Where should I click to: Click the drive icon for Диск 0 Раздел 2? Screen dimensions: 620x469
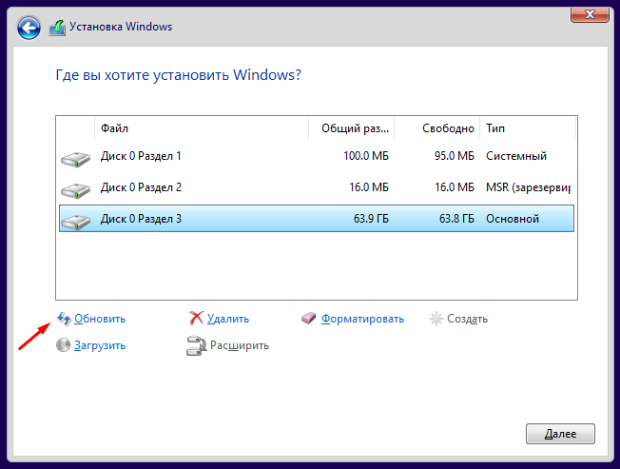click(x=75, y=190)
